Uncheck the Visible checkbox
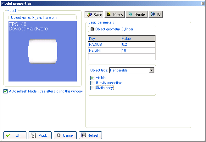The width and height of the screenshot is (206, 142). coord(92,78)
